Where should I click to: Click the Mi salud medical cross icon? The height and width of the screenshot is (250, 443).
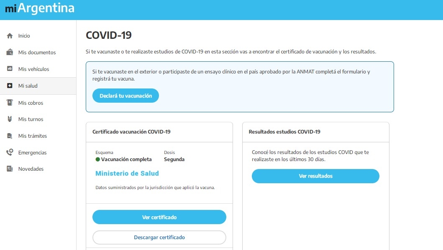tap(10, 86)
